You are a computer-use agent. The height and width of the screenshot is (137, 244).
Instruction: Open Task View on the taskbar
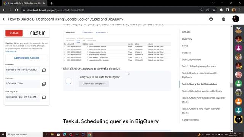tap(46, 134)
